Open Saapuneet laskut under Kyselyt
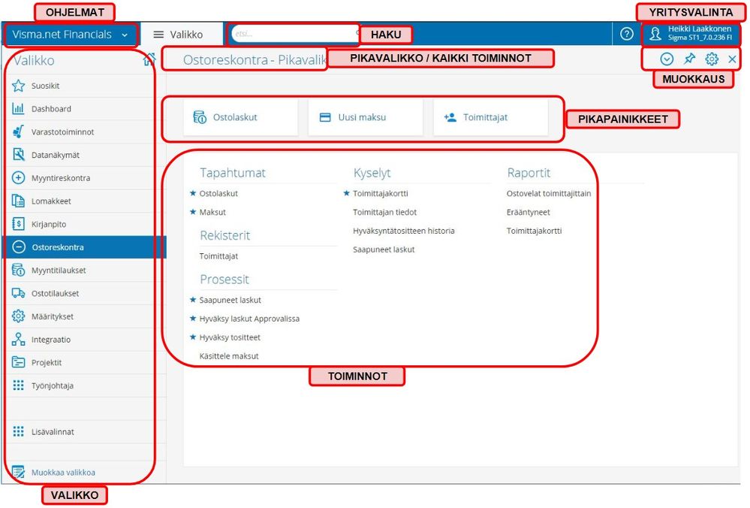750x508 pixels. [x=384, y=249]
